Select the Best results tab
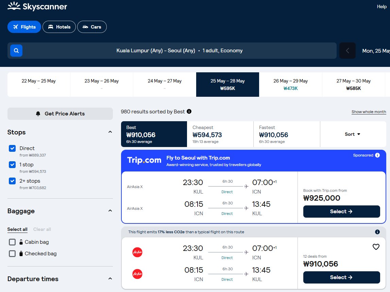 [154, 134]
